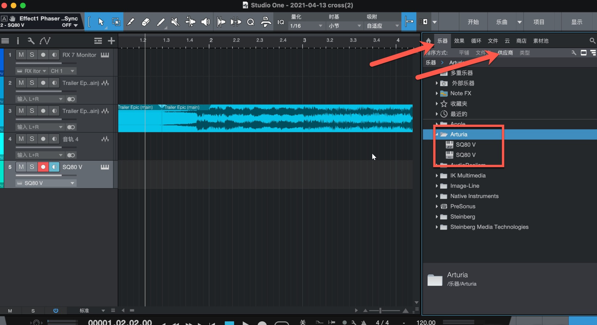The image size is (597, 325).
Task: Sort browser by 类型 type
Action: click(x=524, y=53)
